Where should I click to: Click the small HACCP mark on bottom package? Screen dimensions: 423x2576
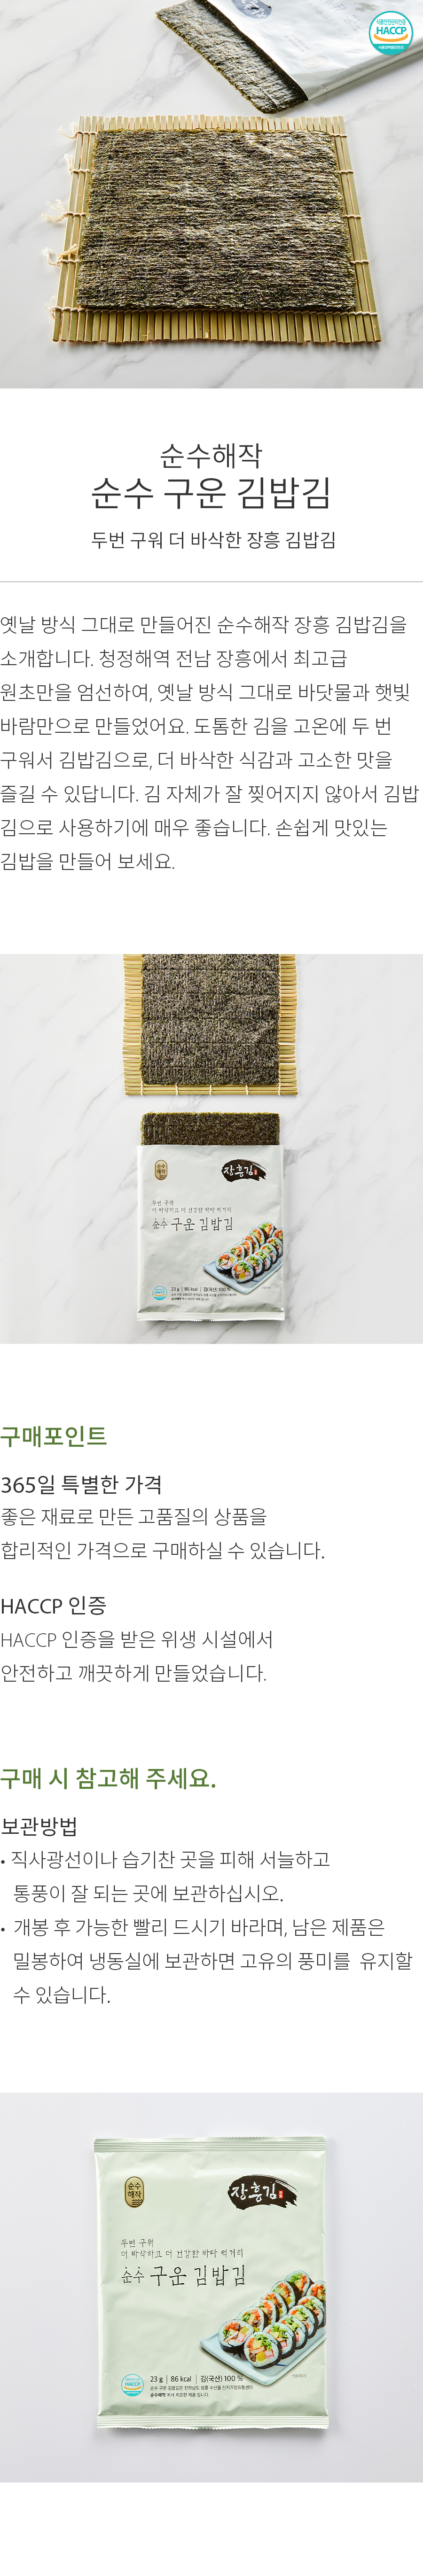132,2384
